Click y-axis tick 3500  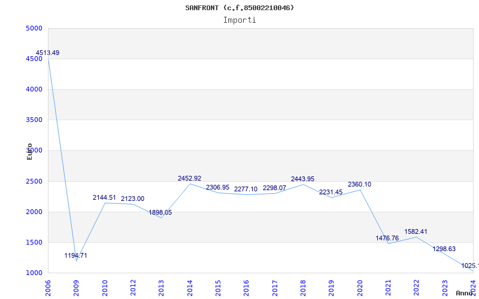[34, 120]
